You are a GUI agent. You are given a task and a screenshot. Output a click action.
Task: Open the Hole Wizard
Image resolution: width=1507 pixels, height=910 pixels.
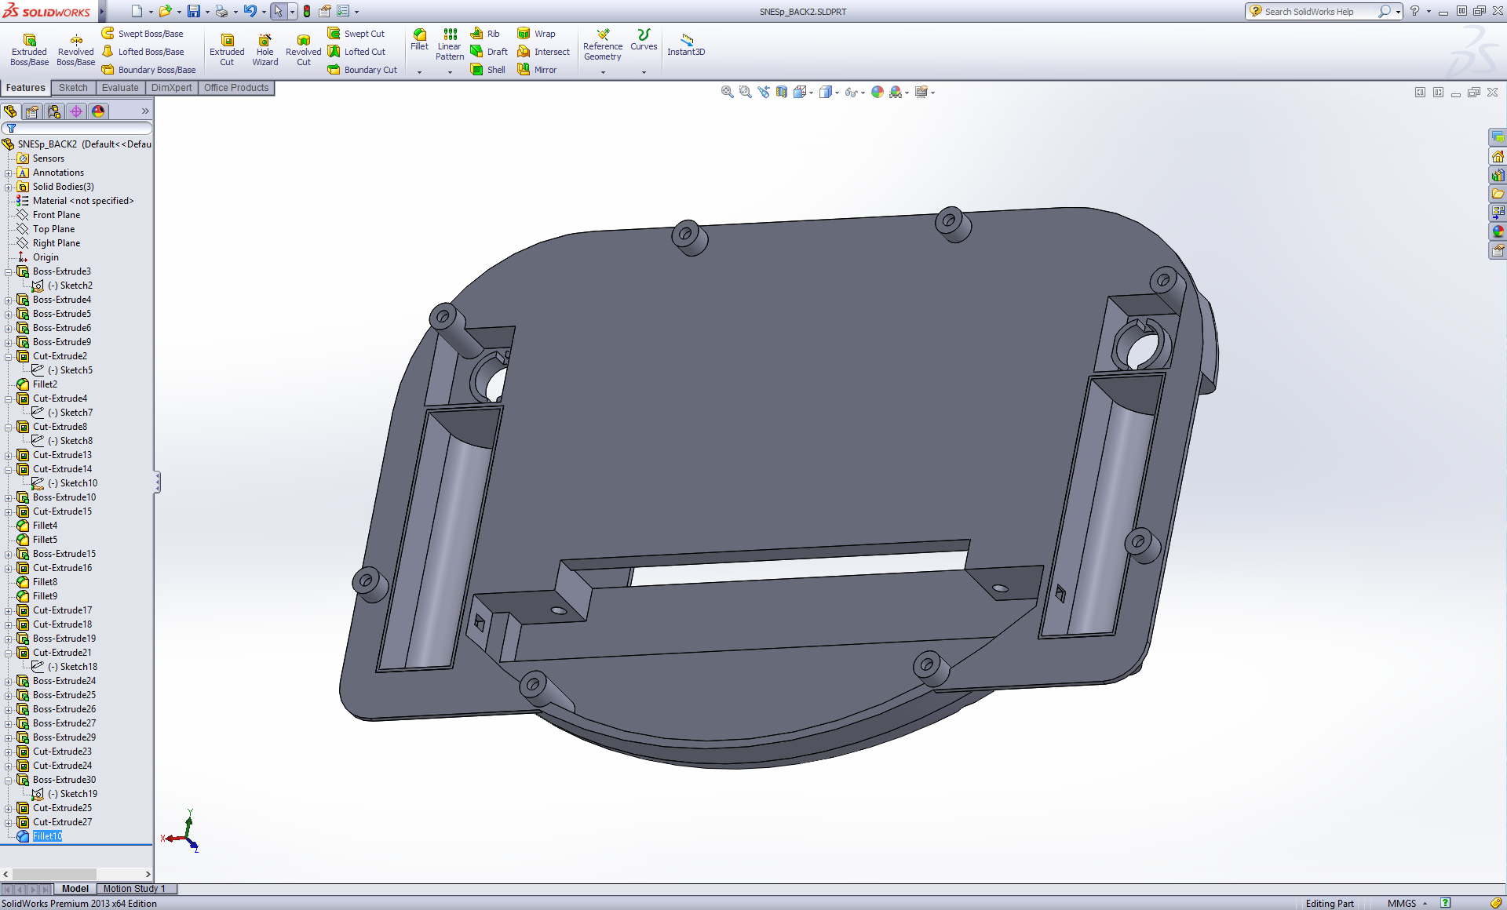(x=265, y=49)
